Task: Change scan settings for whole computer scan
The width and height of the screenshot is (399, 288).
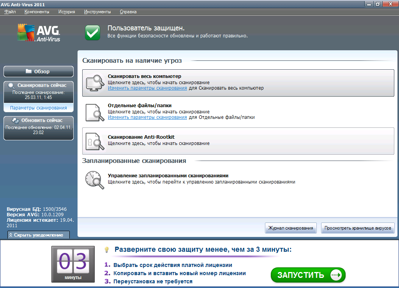Action: 147,88
